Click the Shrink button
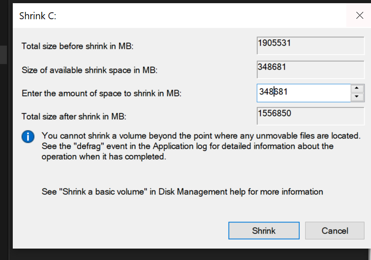This screenshot has height=260, width=371. tap(264, 231)
